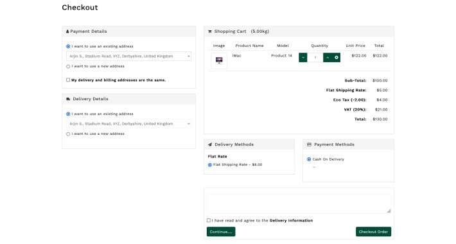Image resolution: width=456 pixels, height=244 pixels.
Task: Click the Eco Tax $4.00 value
Action: pyautogui.click(x=382, y=100)
